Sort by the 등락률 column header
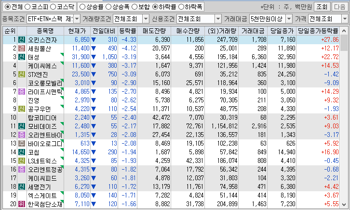This screenshot has width=350, height=210. [x=127, y=31]
